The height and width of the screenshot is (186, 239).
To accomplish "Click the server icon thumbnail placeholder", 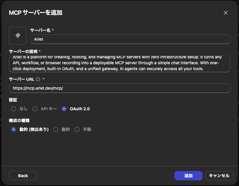I will coord(18,36).
